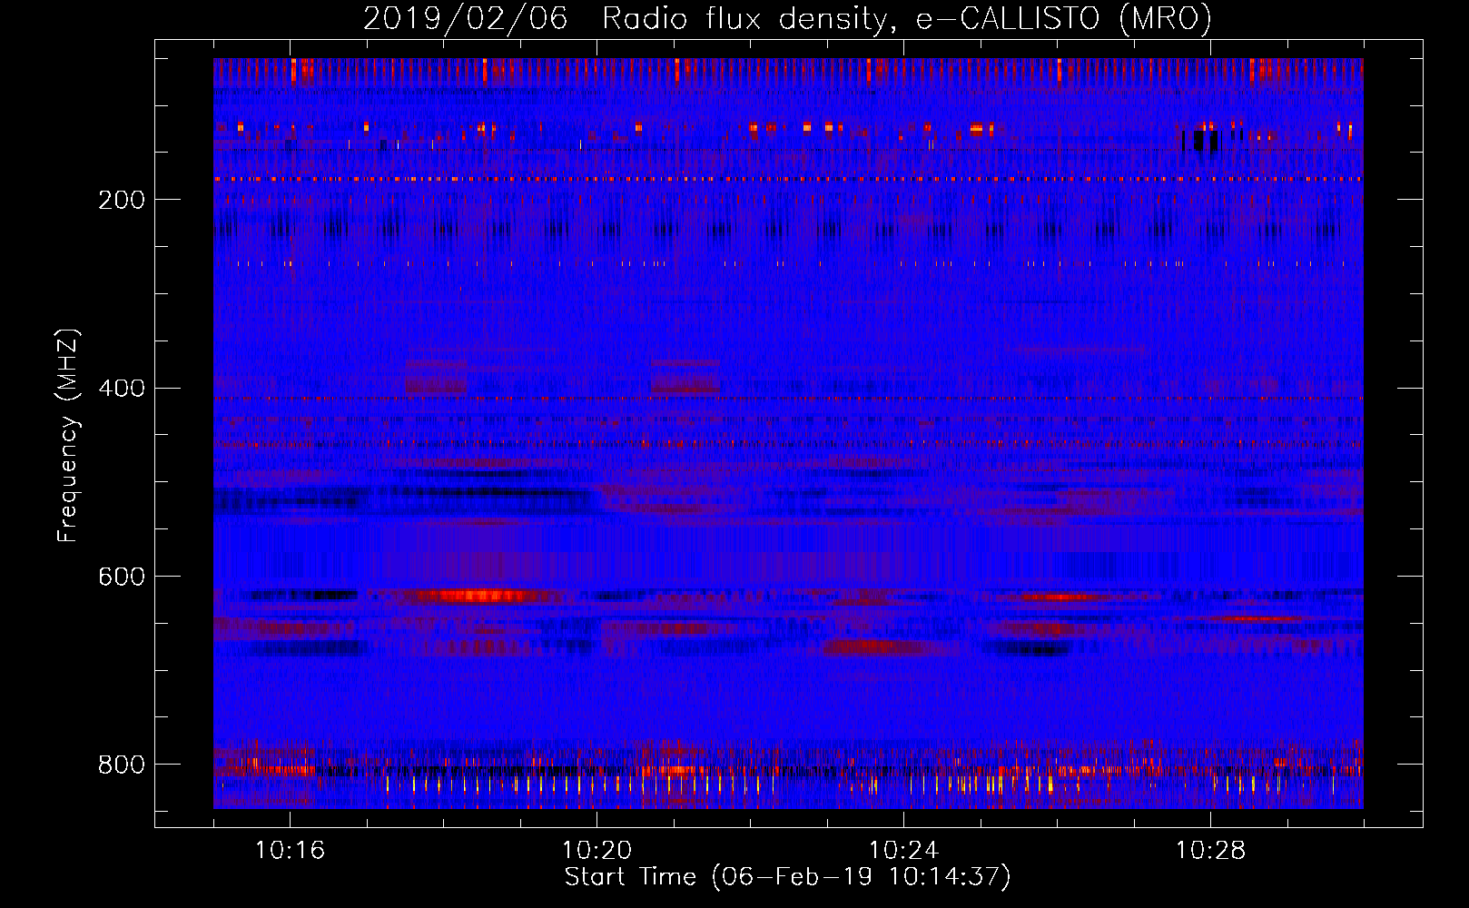Click the 10:16 time tick label
This screenshot has width=1469, height=908.
pyautogui.click(x=291, y=851)
